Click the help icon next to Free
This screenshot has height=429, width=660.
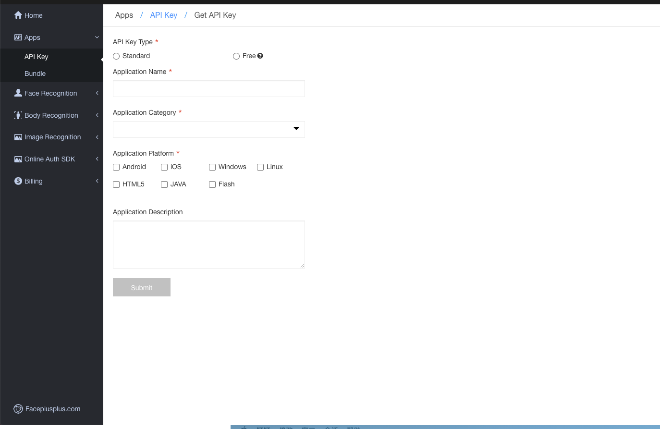(x=260, y=56)
